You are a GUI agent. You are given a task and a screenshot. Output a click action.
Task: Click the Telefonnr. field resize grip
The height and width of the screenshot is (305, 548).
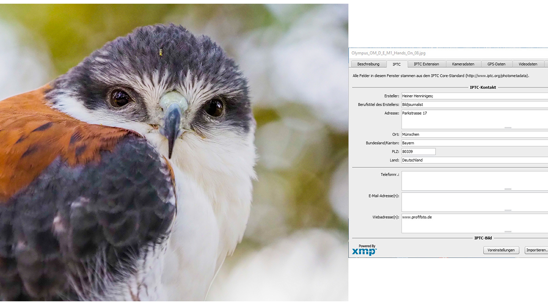508,189
